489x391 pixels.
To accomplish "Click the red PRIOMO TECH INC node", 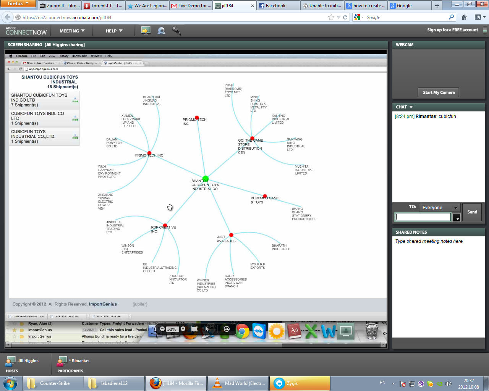I will [197, 118].
